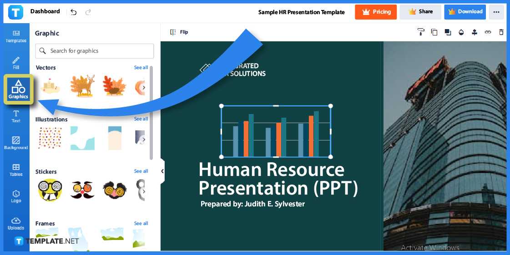Click the link chain icon in toolbar
The width and height of the screenshot is (510, 255).
point(488,32)
